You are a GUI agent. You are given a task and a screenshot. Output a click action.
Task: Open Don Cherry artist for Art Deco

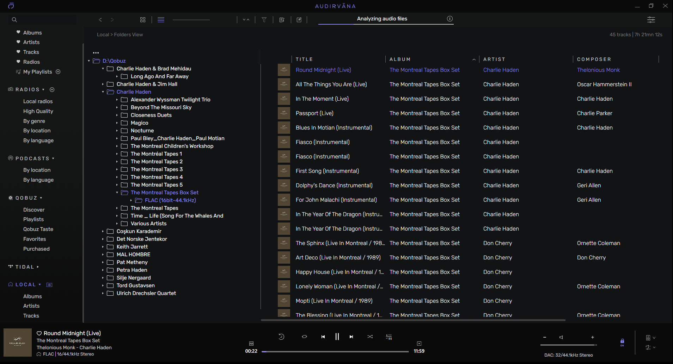(x=497, y=257)
